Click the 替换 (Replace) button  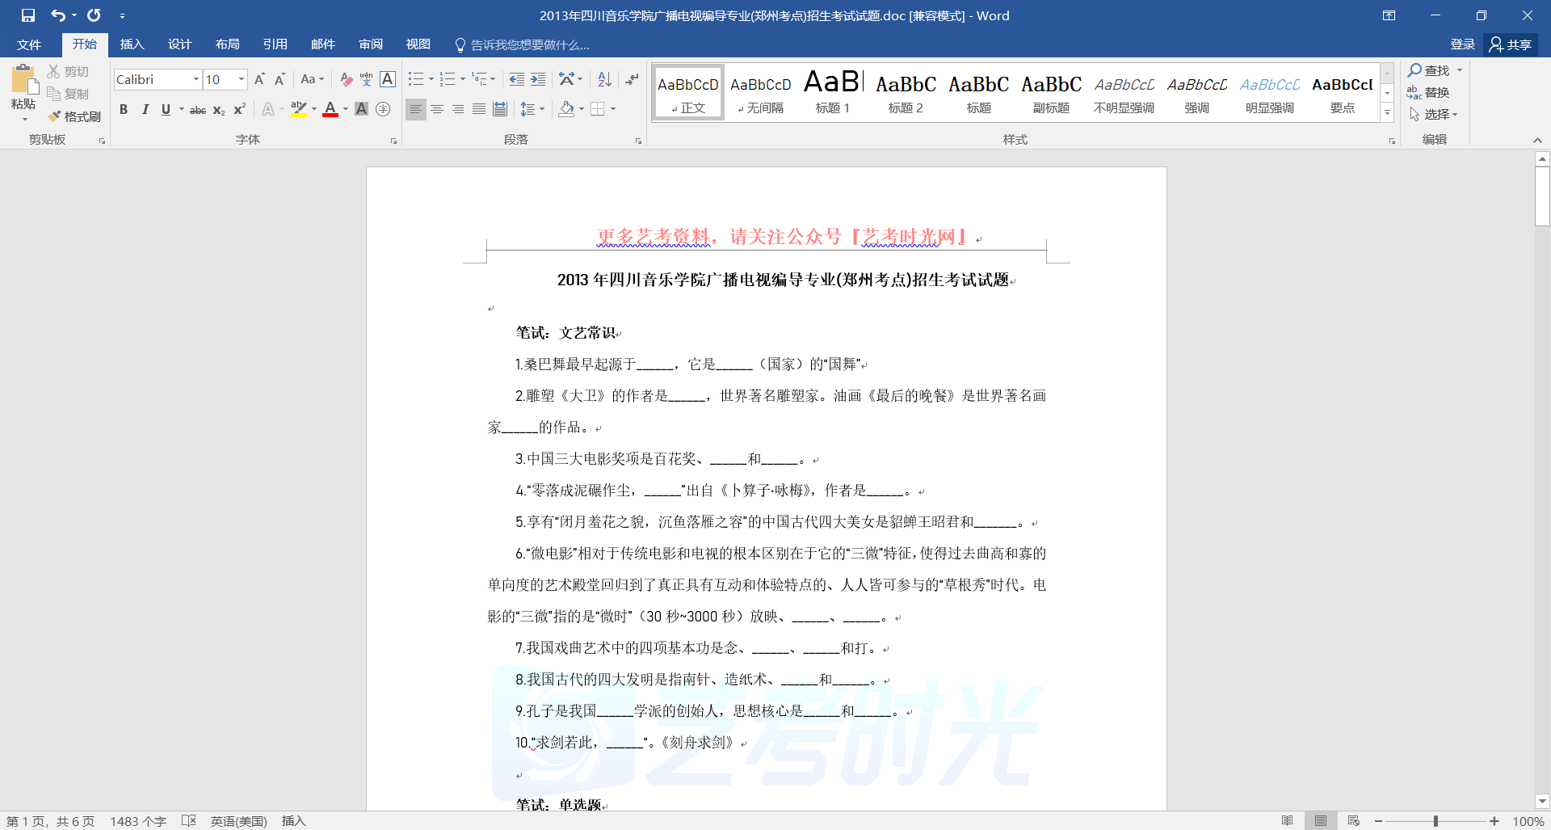pos(1428,92)
